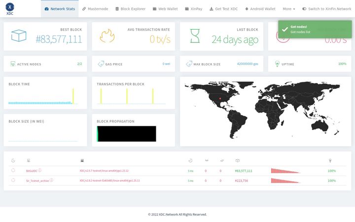Click the Gas Price tag icon
Image resolution: width=355 pixels, height=222 pixels.
pos(101,64)
